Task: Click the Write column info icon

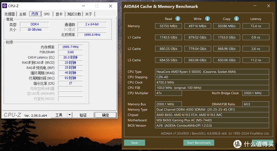Action: point(207,19)
